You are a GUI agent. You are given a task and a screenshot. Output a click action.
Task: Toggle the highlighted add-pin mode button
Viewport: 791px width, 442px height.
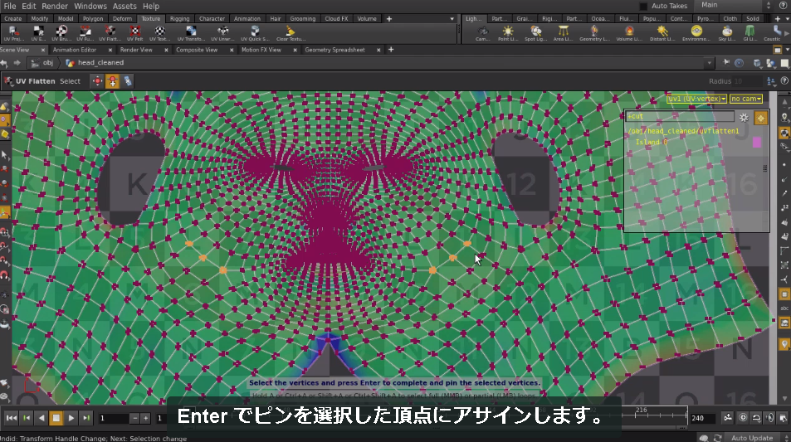point(113,81)
